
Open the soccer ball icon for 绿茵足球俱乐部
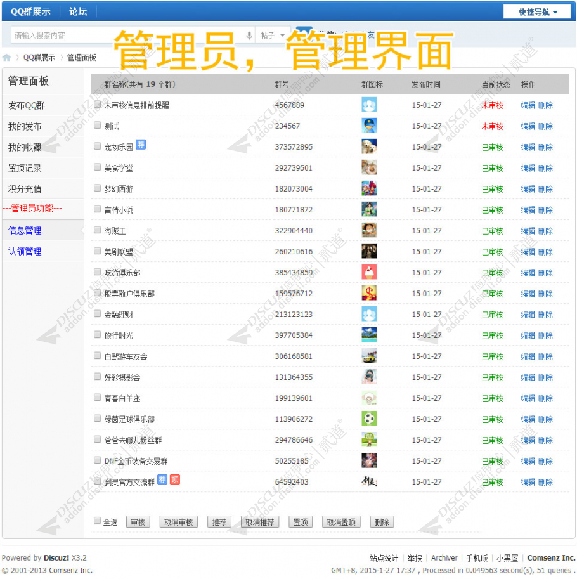(369, 419)
